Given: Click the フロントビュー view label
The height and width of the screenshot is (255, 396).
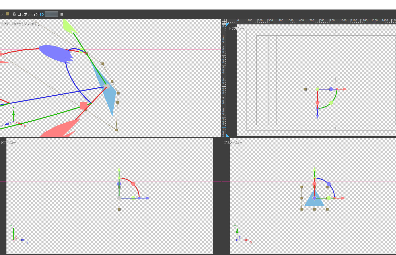Looking at the screenshot, I should click(x=233, y=142).
